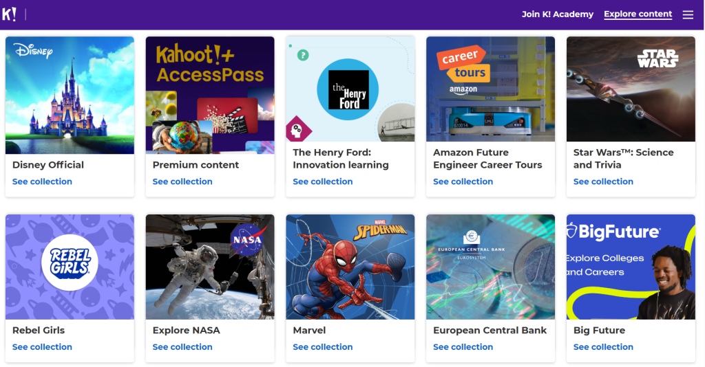This screenshot has height=367, width=705.
Task: See collection for Rebel Girls
Action: [42, 347]
